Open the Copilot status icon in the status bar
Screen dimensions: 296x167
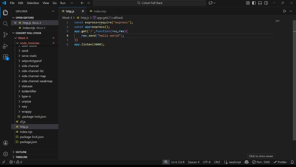tap(247, 162)
